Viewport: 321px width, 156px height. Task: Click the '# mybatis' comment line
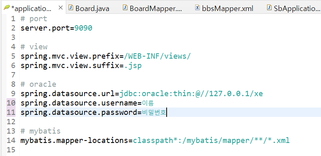click(x=40, y=131)
